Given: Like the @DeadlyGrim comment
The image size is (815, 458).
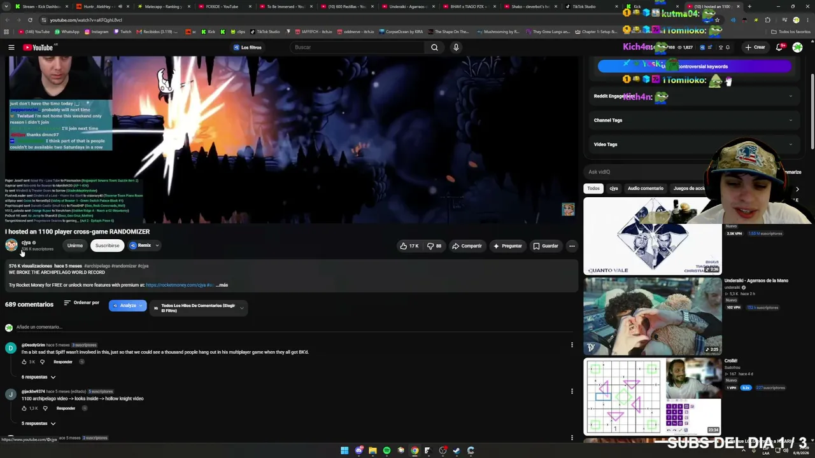Looking at the screenshot, I should click(24, 362).
